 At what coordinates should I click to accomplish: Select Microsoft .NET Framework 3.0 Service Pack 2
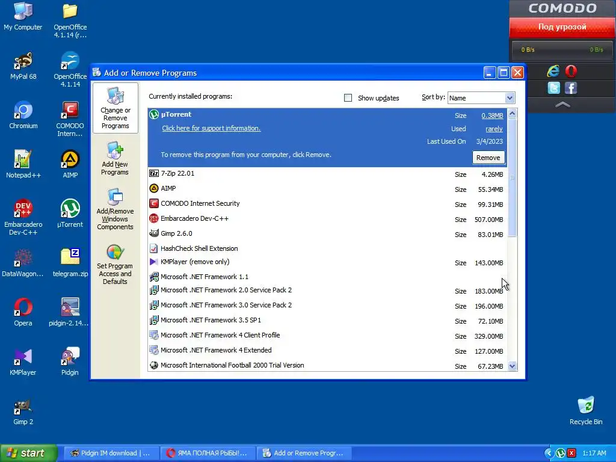[328, 305]
